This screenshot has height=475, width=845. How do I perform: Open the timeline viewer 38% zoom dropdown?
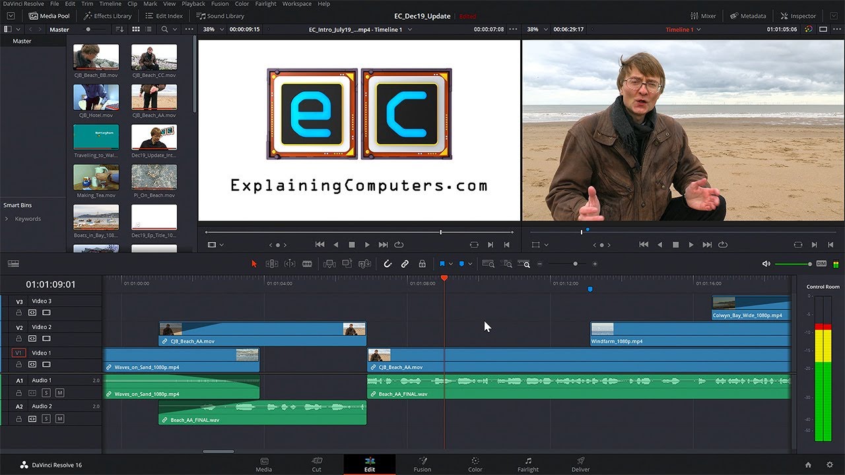pos(545,30)
